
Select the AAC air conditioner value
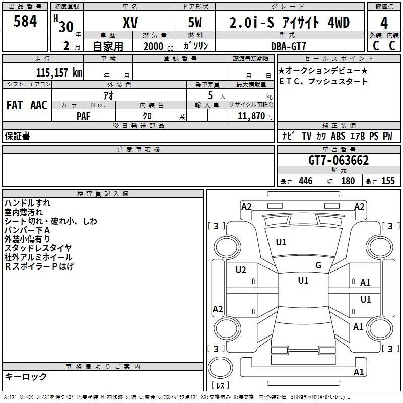click(x=39, y=105)
